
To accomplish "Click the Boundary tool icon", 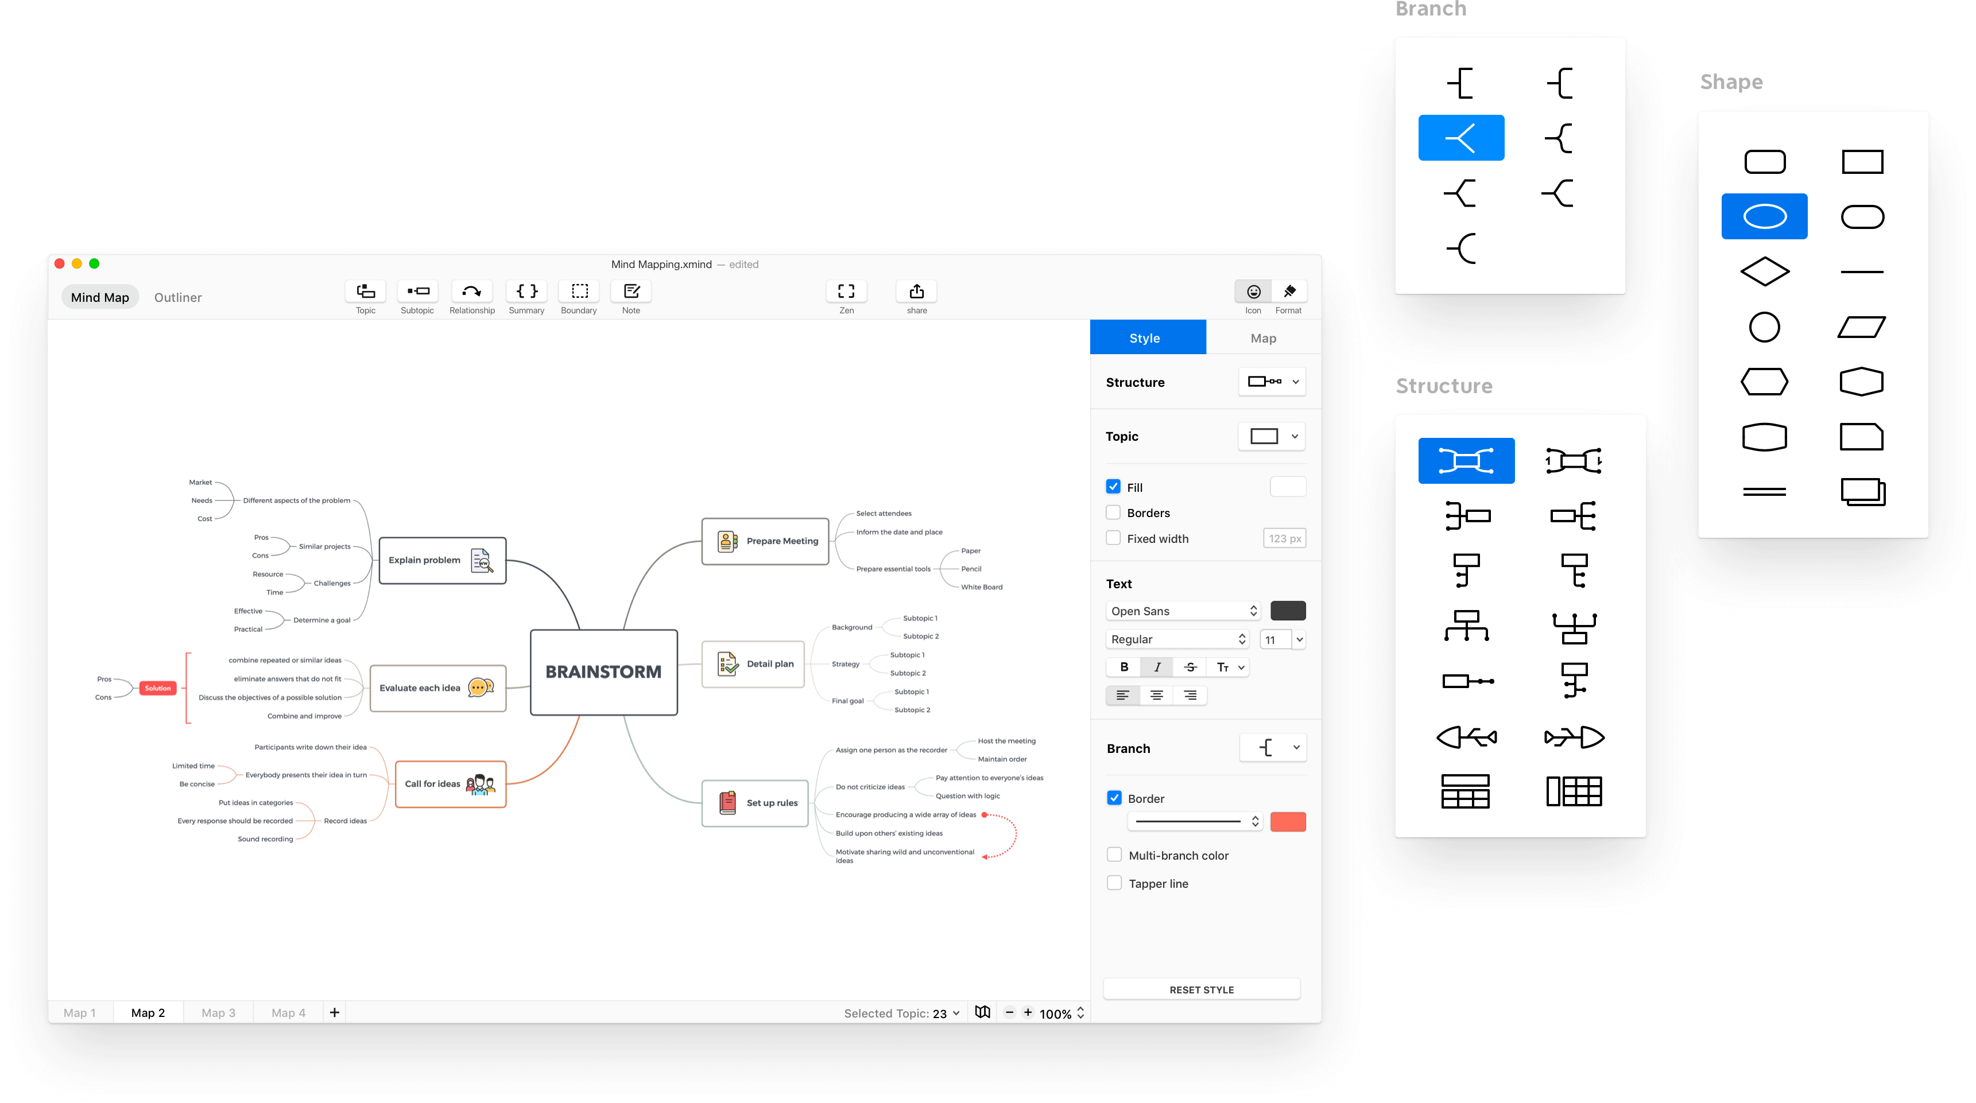I will click(x=578, y=290).
